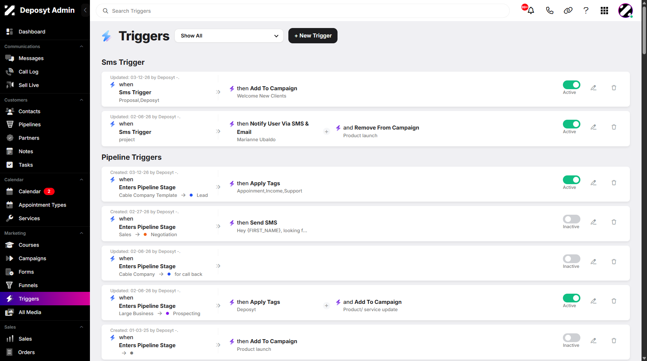The image size is (647, 361).
Task: Delete the Send SMS Negotiation trigger
Action: pyautogui.click(x=614, y=222)
